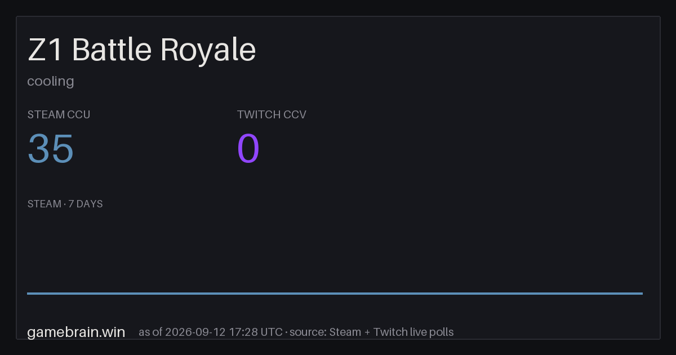The width and height of the screenshot is (676, 355).
Task: Click "Twitch live polls" in the footer
Action: (413, 332)
